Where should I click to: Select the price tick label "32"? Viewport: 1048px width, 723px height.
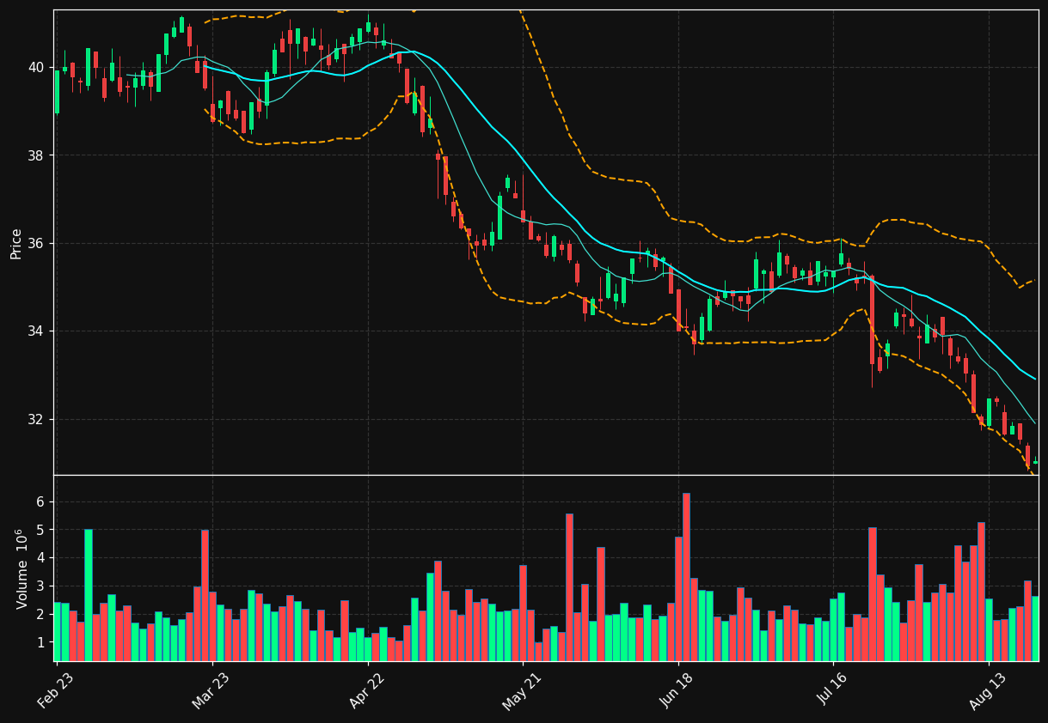click(x=36, y=419)
